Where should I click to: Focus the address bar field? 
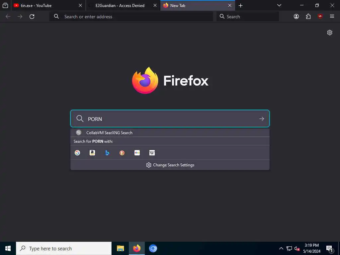(x=131, y=17)
